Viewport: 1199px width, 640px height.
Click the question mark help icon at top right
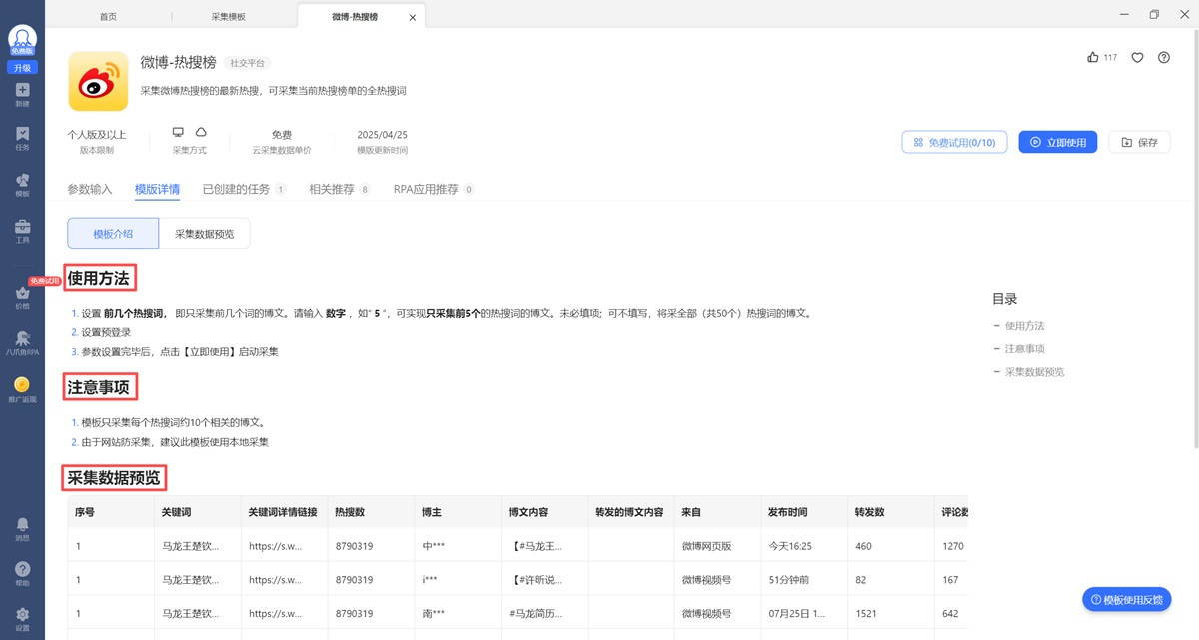click(1164, 58)
